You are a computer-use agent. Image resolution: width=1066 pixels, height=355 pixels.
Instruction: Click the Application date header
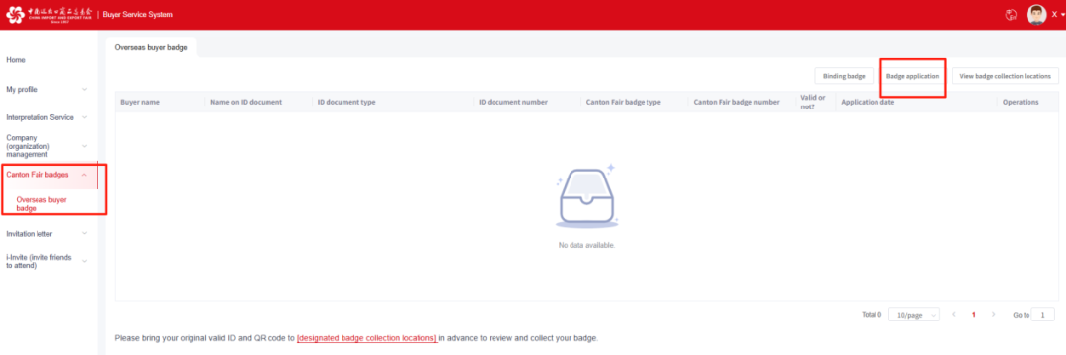(x=868, y=102)
